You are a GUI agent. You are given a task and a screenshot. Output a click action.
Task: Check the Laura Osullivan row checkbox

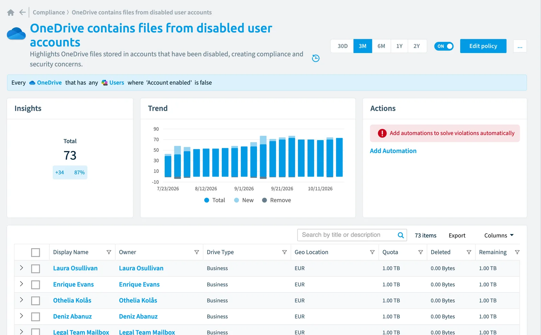tap(36, 268)
